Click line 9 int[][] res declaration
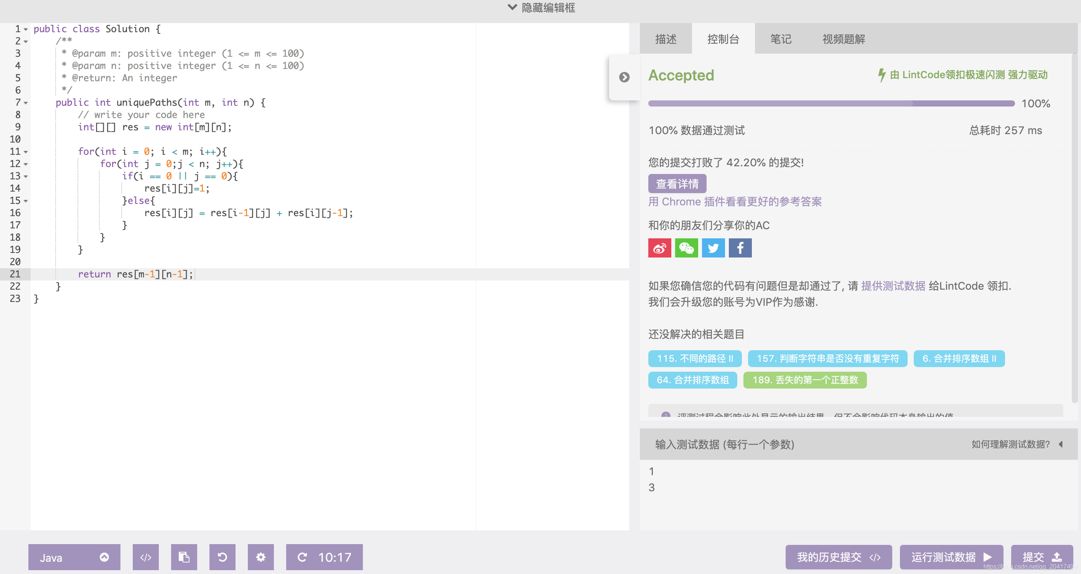Image resolution: width=1081 pixels, height=574 pixels. (x=155, y=127)
